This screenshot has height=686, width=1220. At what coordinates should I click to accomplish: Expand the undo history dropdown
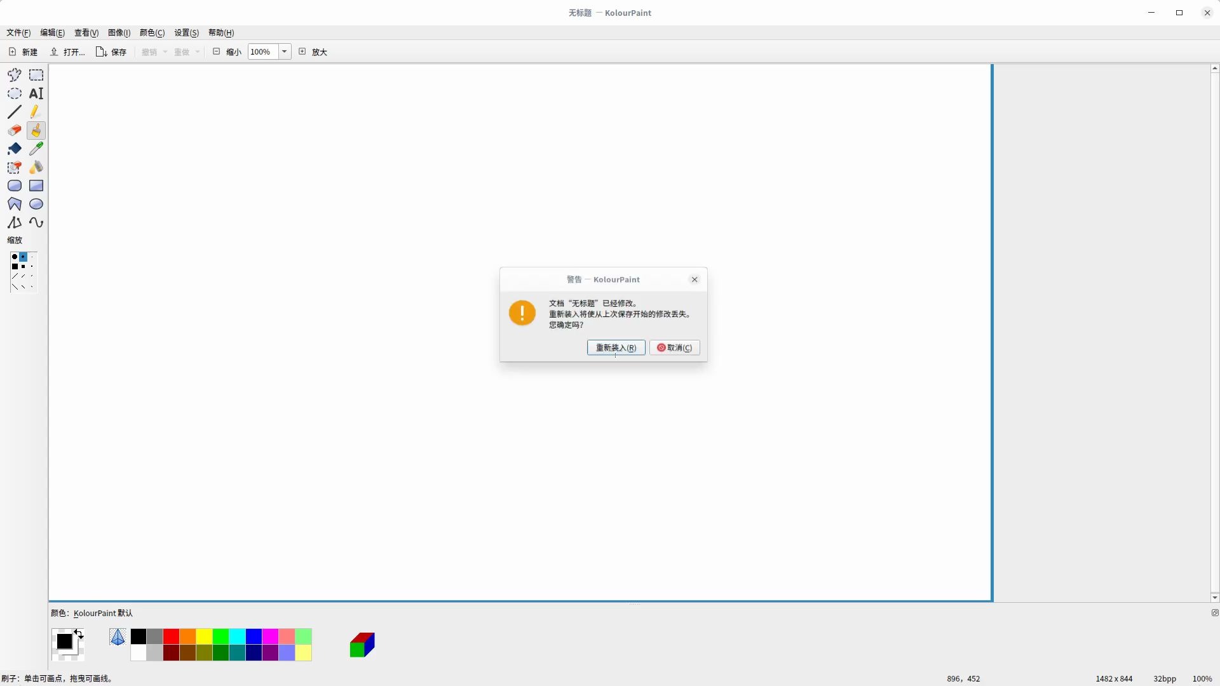point(165,51)
